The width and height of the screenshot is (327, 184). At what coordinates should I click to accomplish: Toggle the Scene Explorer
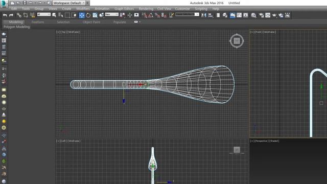point(218,15)
